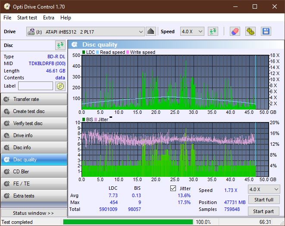This screenshot has width=285, height=226.
Task: Click the eject disc icon
Action: (151, 31)
